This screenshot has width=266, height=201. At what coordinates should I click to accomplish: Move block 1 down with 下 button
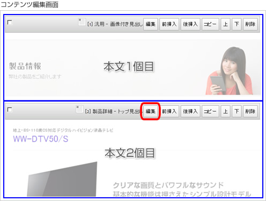click(237, 24)
